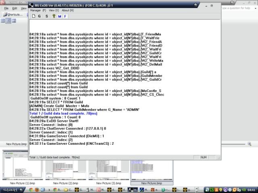Switch to Single Picture view
The width and height of the screenshot is (258, 193).
pos(13,21)
